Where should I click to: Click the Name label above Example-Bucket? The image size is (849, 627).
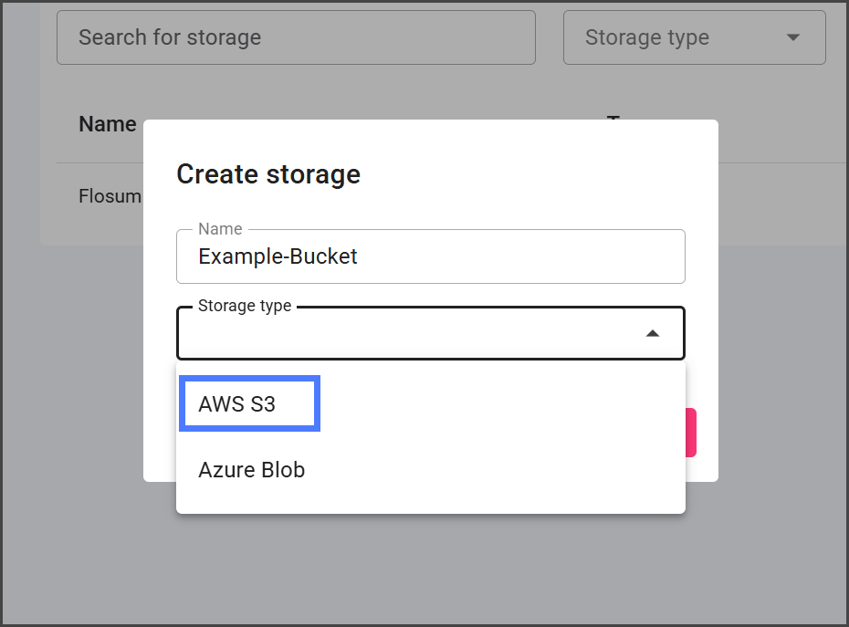pyautogui.click(x=220, y=229)
